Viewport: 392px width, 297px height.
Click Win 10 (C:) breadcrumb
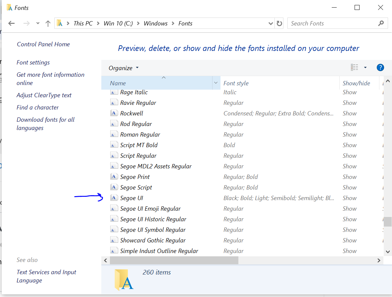pos(118,23)
